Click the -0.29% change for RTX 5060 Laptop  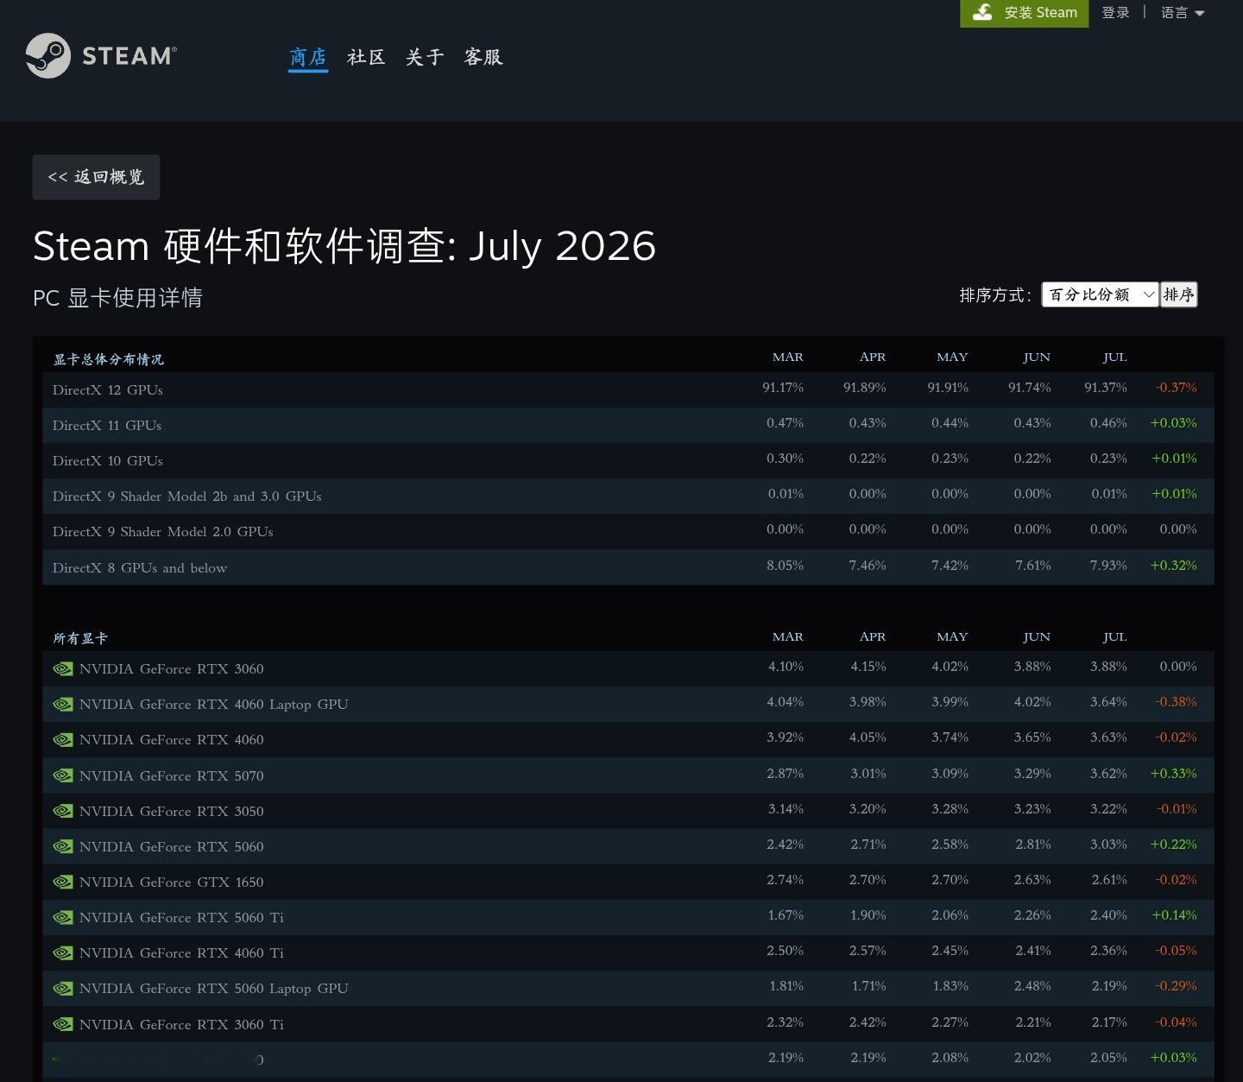click(x=1176, y=986)
